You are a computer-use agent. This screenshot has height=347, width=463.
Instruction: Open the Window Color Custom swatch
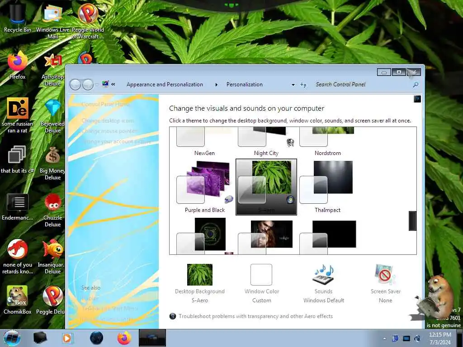click(261, 283)
